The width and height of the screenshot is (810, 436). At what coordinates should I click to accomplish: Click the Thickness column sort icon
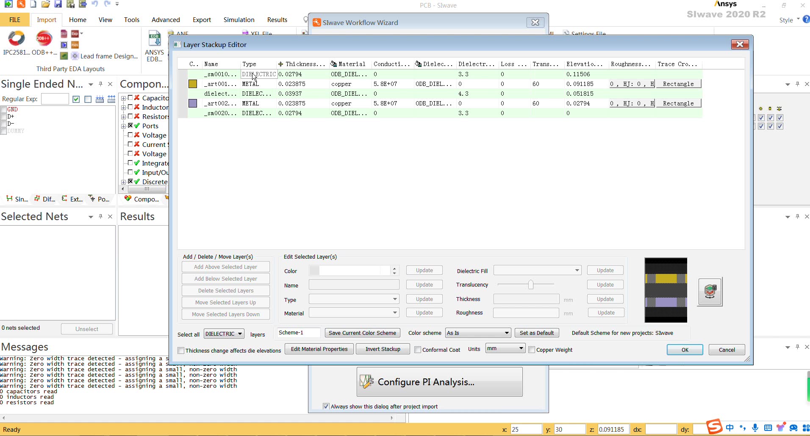click(280, 64)
